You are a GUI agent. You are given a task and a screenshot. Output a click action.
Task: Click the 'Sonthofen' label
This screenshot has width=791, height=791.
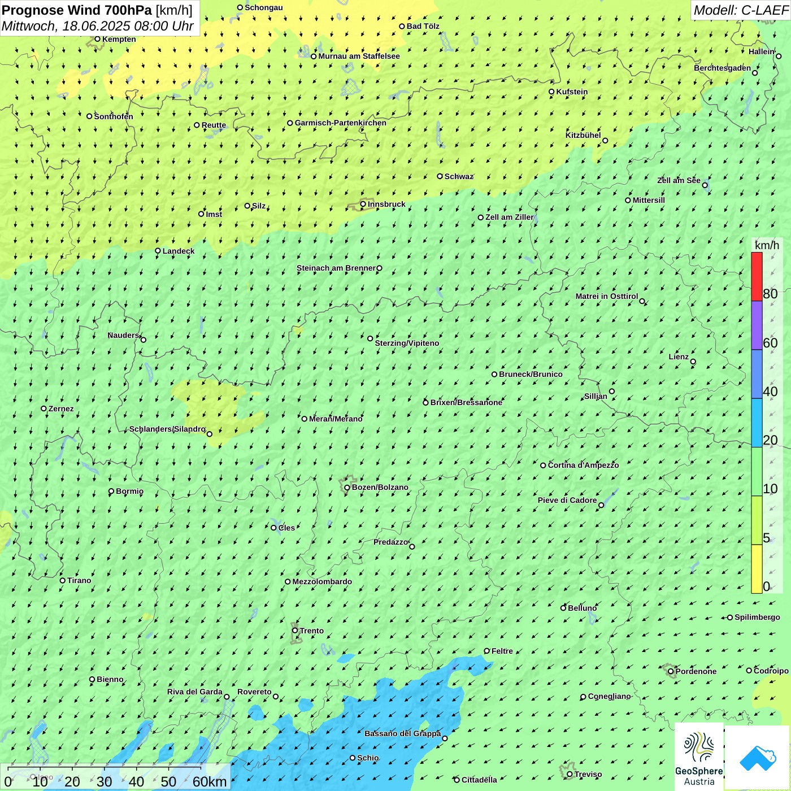click(x=114, y=116)
